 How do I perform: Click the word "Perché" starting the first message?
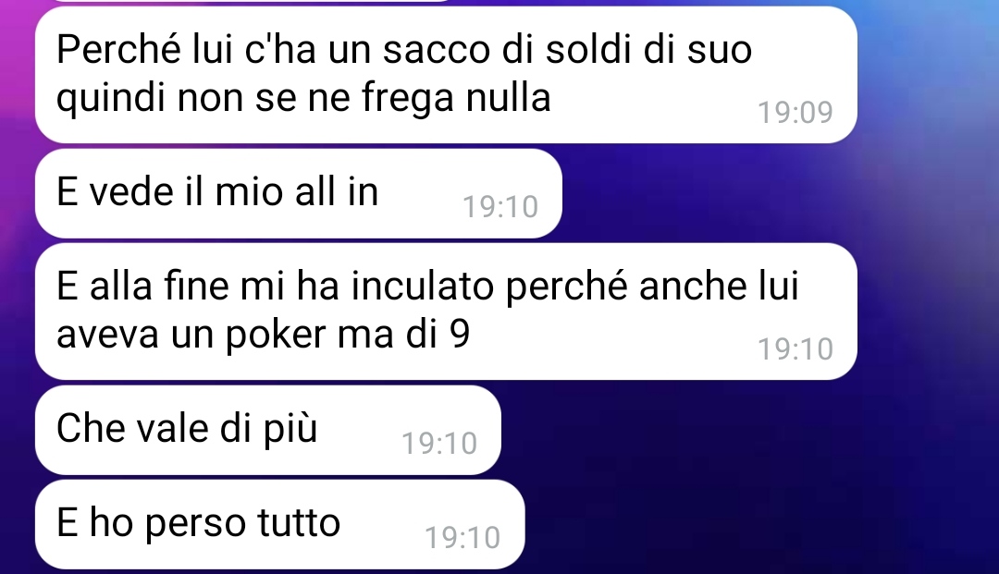tap(118, 49)
